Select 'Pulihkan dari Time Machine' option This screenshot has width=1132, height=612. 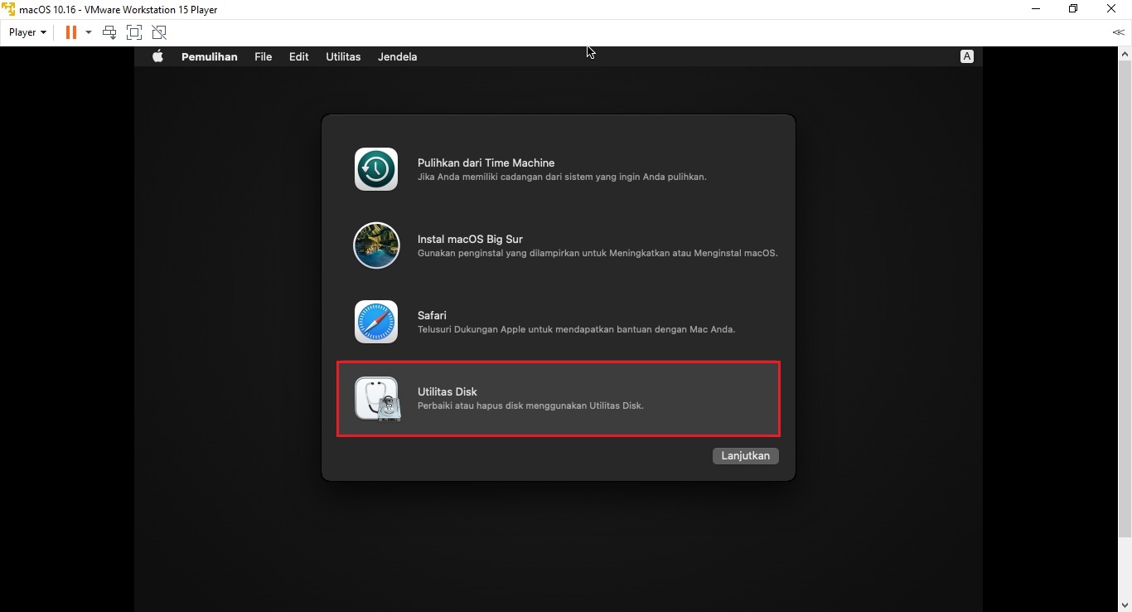(x=486, y=163)
